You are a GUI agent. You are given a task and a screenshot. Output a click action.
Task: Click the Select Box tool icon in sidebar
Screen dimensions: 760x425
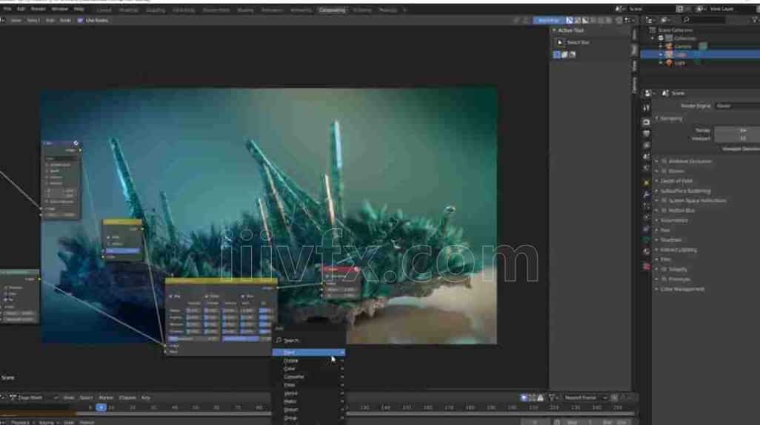point(560,43)
